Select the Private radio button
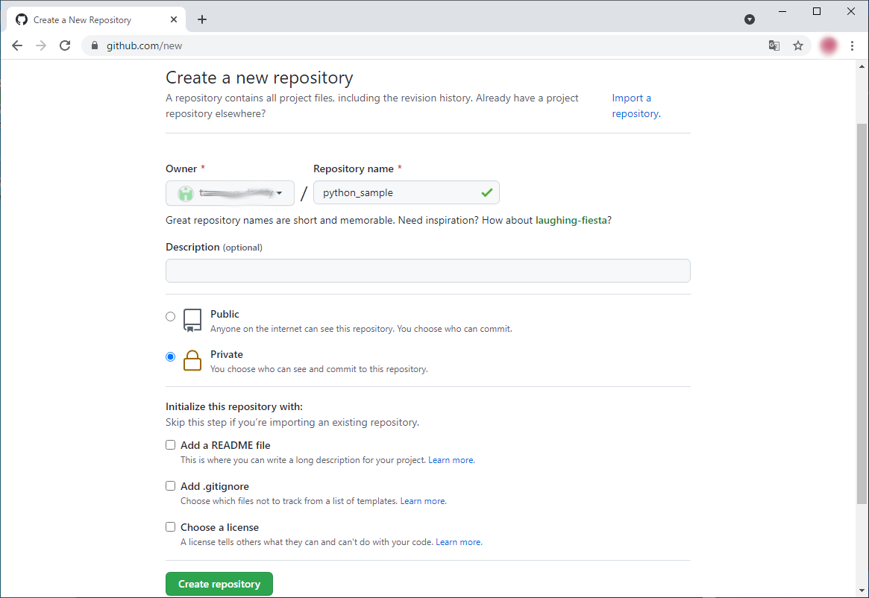Screen dimensions: 869x598 (x=171, y=357)
